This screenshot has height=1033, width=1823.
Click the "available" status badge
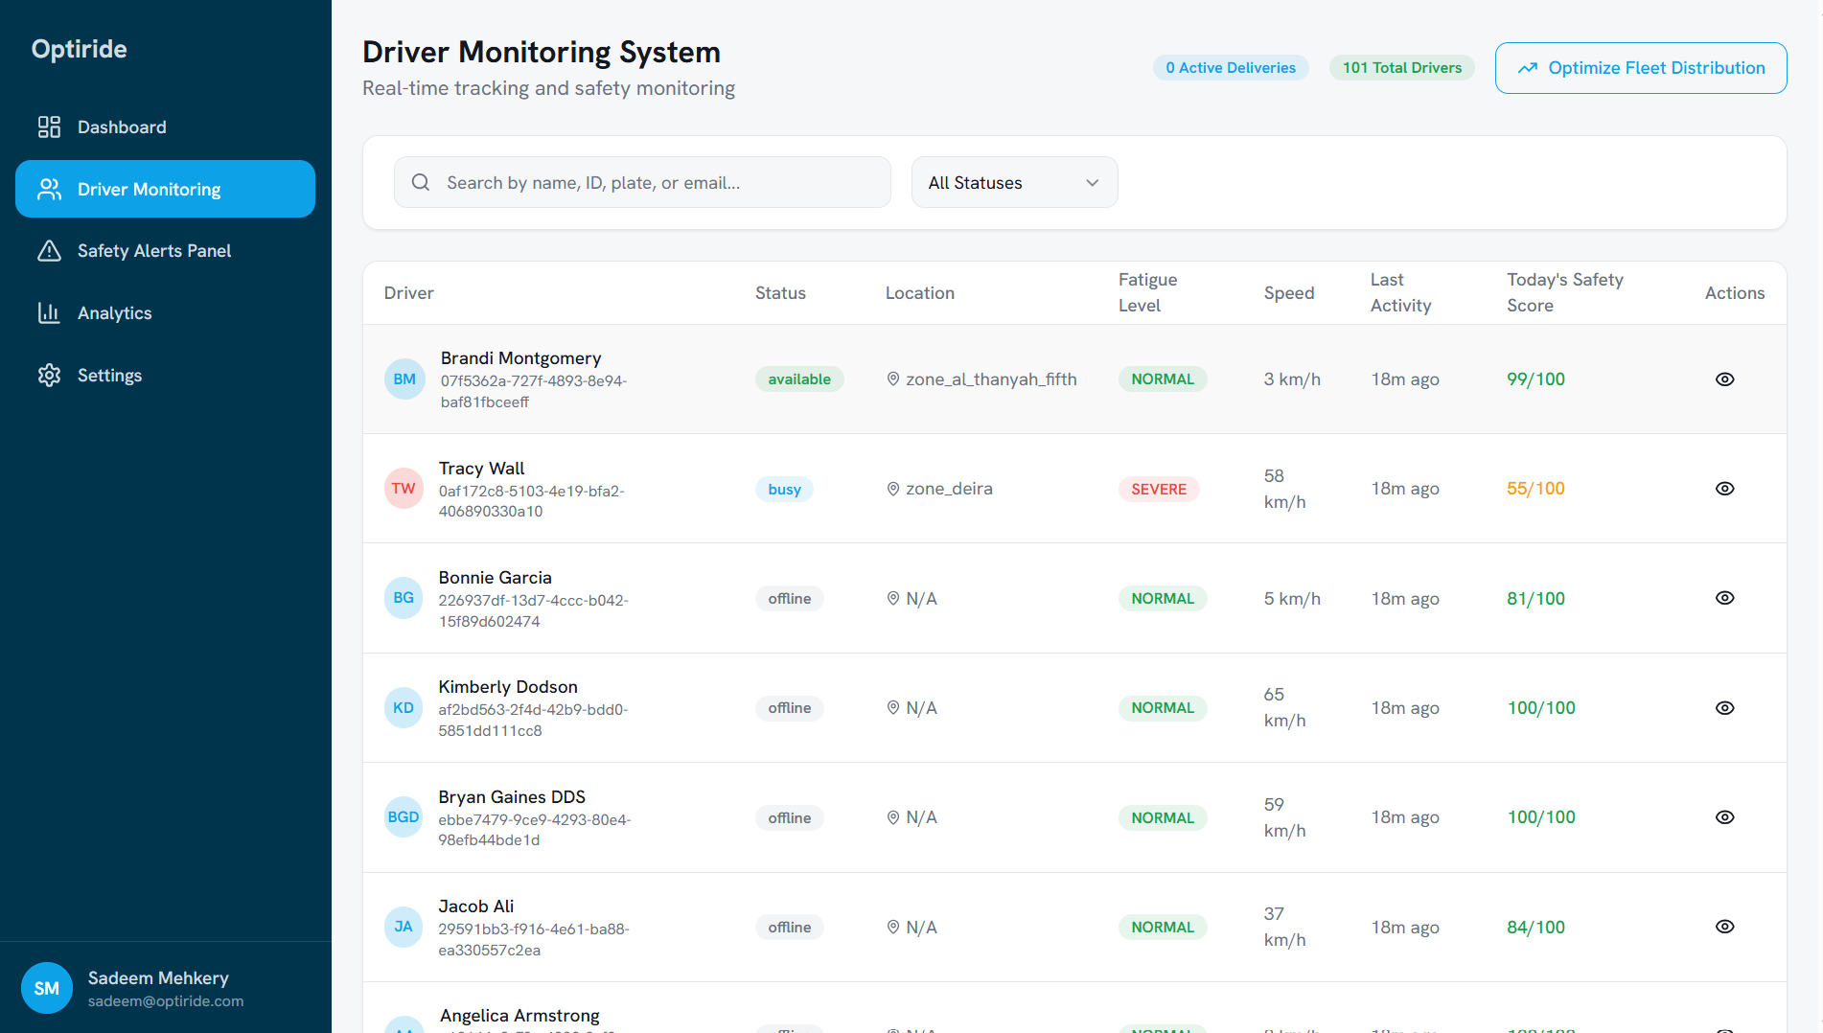click(799, 379)
